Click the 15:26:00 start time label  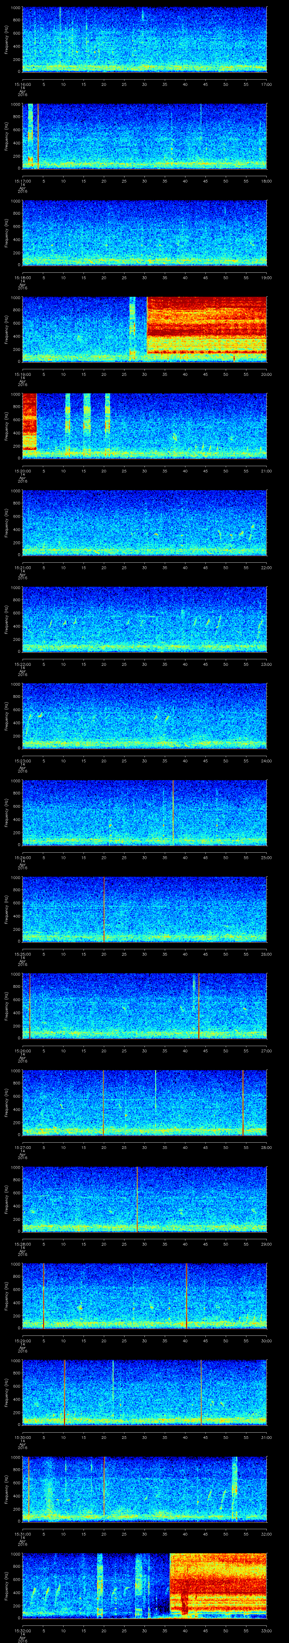[x=22, y=1051]
